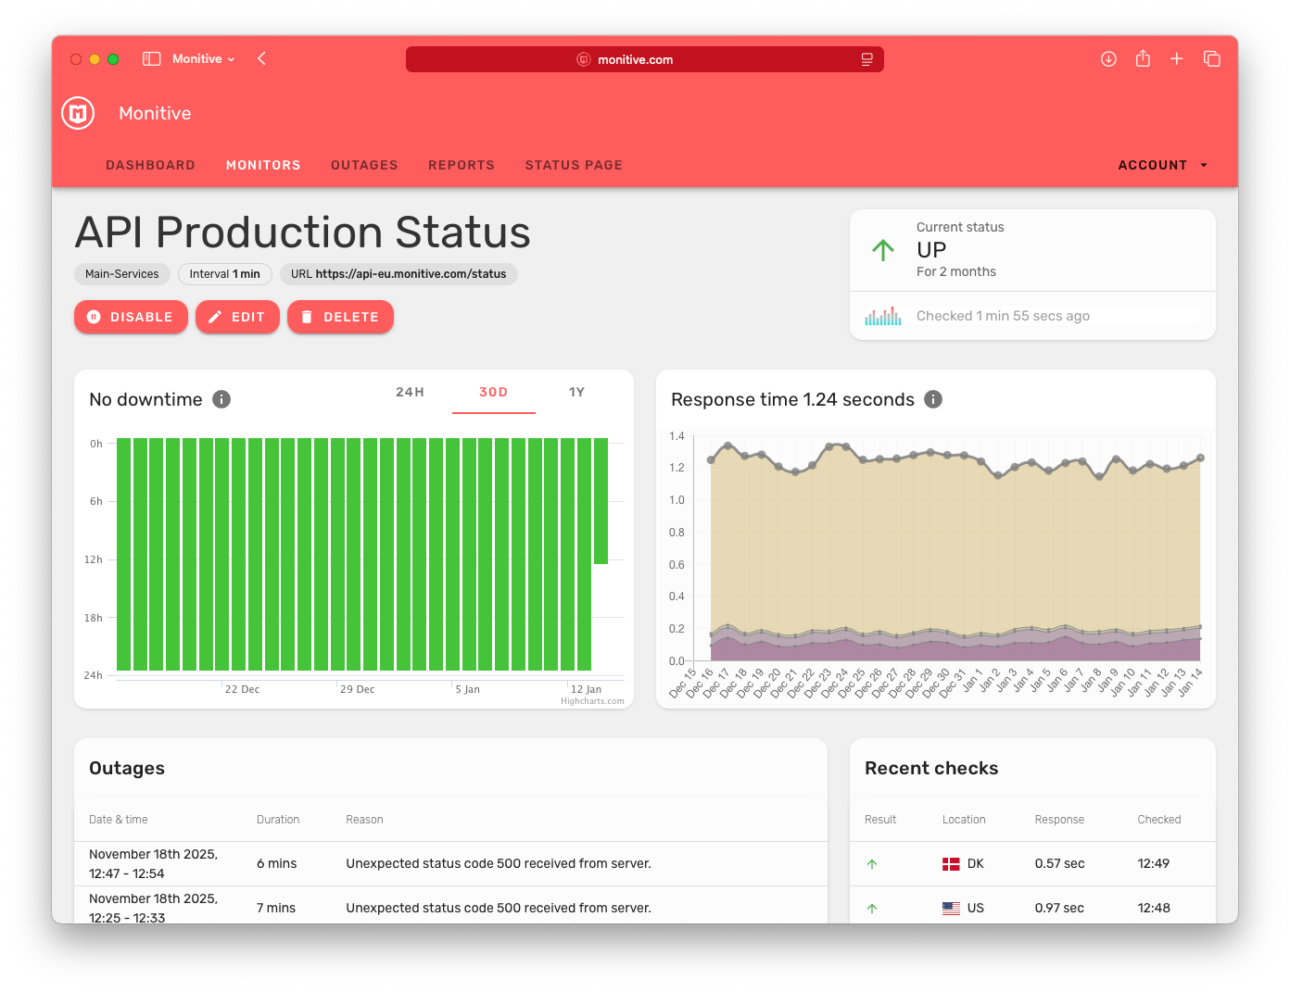Switch the uptime chart to 1Y
This screenshot has width=1290, height=992.
576,392
